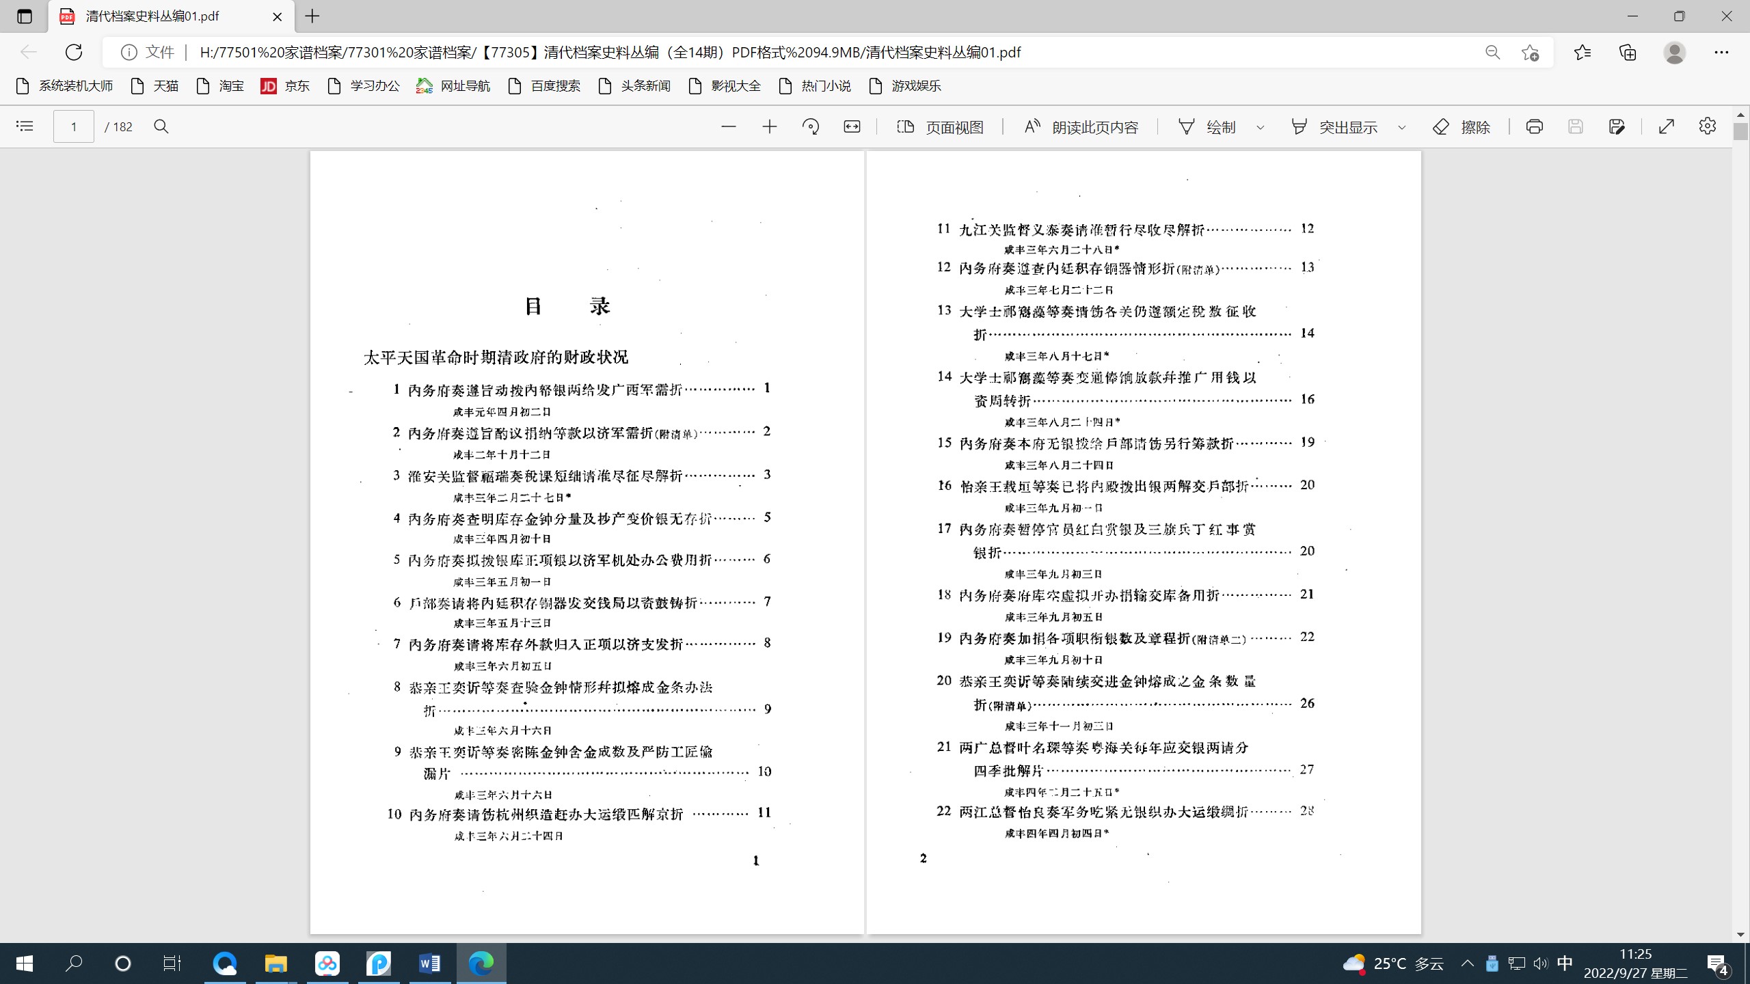Click the vertical scrollbar thumb
The image size is (1750, 984).
[1740, 131]
